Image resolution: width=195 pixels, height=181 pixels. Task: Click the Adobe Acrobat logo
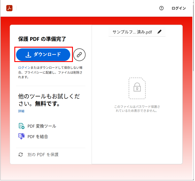point(9,8)
